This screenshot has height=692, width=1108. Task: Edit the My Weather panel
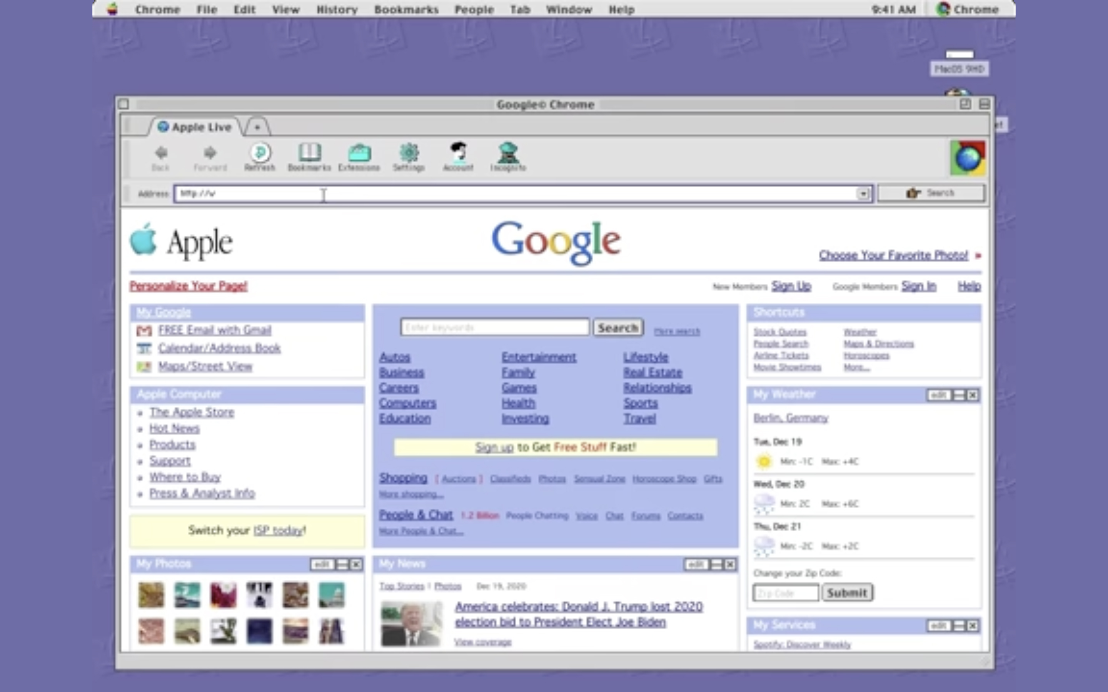coord(939,395)
